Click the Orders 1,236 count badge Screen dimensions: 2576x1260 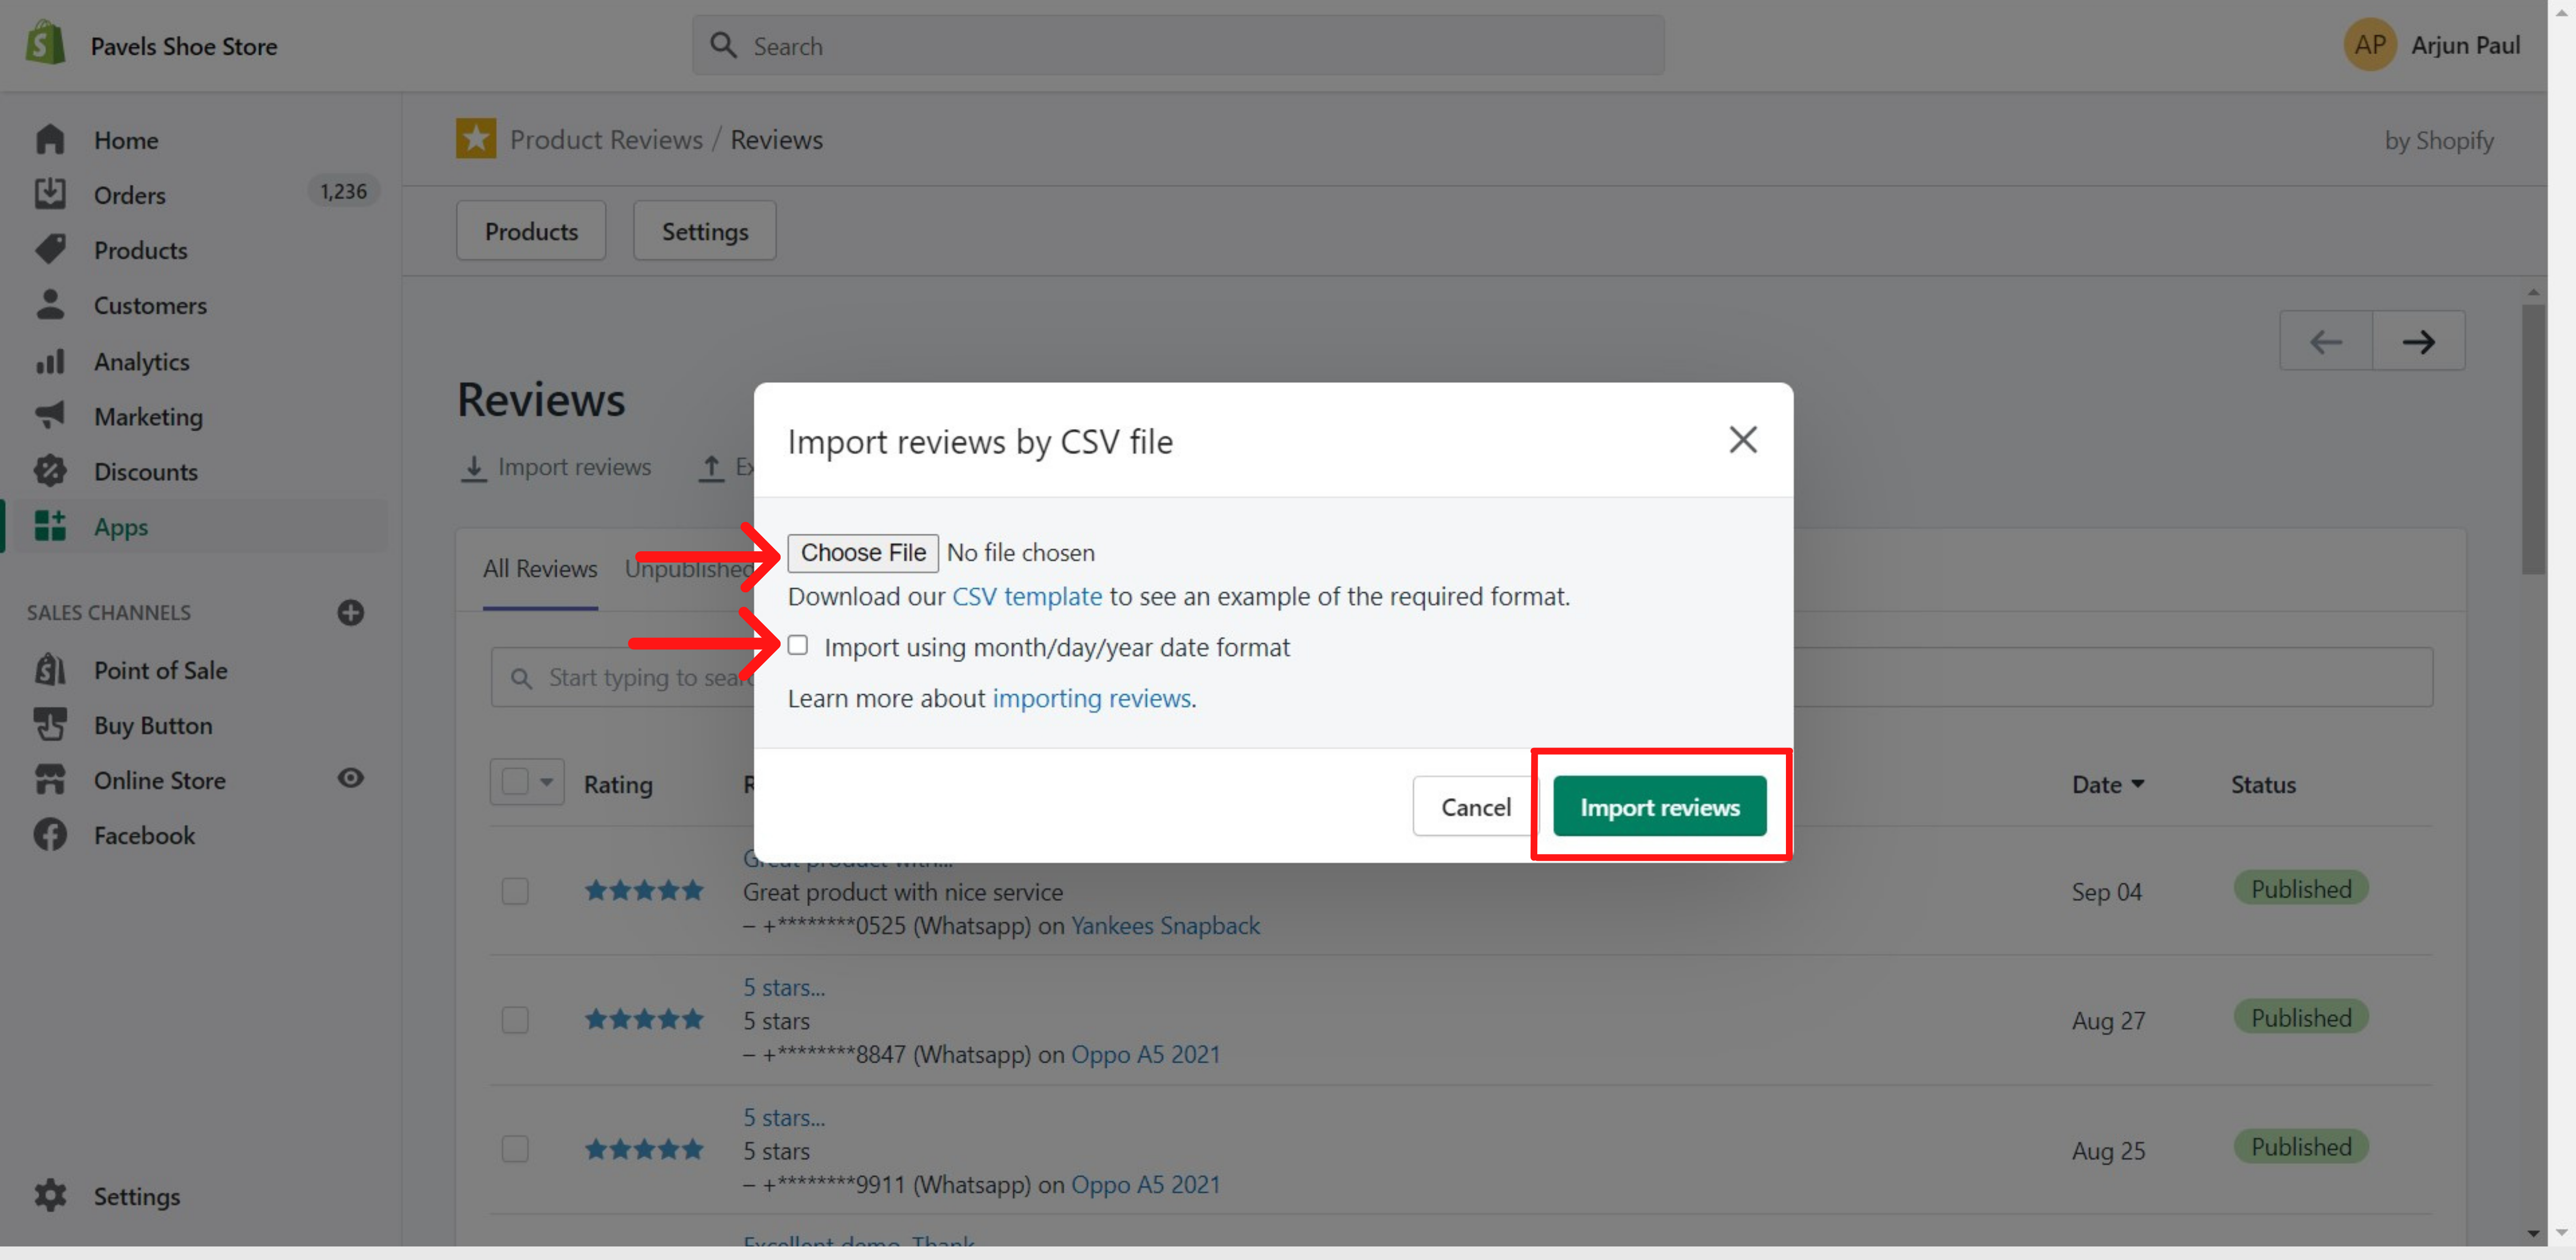pos(343,191)
